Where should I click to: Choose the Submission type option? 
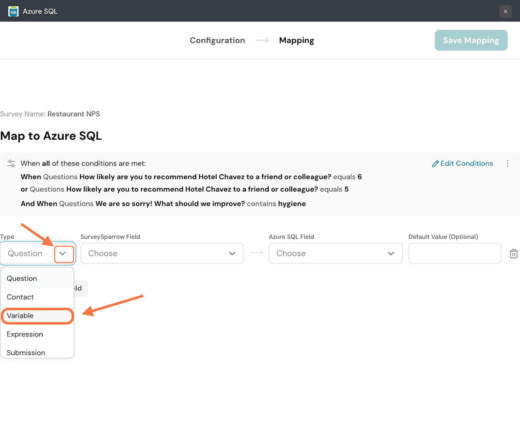26,353
